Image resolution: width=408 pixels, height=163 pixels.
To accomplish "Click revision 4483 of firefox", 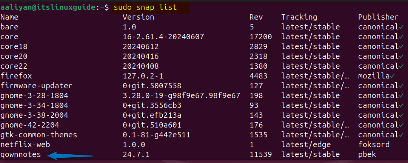I will pyautogui.click(x=258, y=76).
